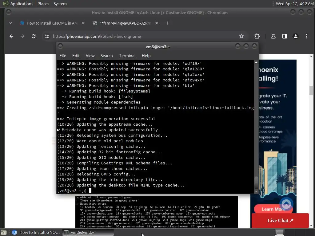Click the terminal scrollbar up arrow

256,62
